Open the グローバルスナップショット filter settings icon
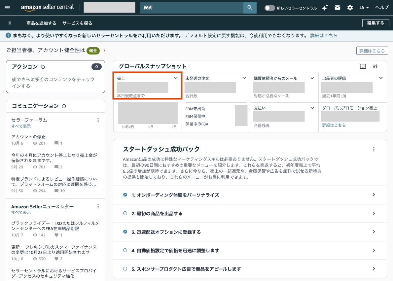Viewport: 393px width, 281px height. click(375, 66)
